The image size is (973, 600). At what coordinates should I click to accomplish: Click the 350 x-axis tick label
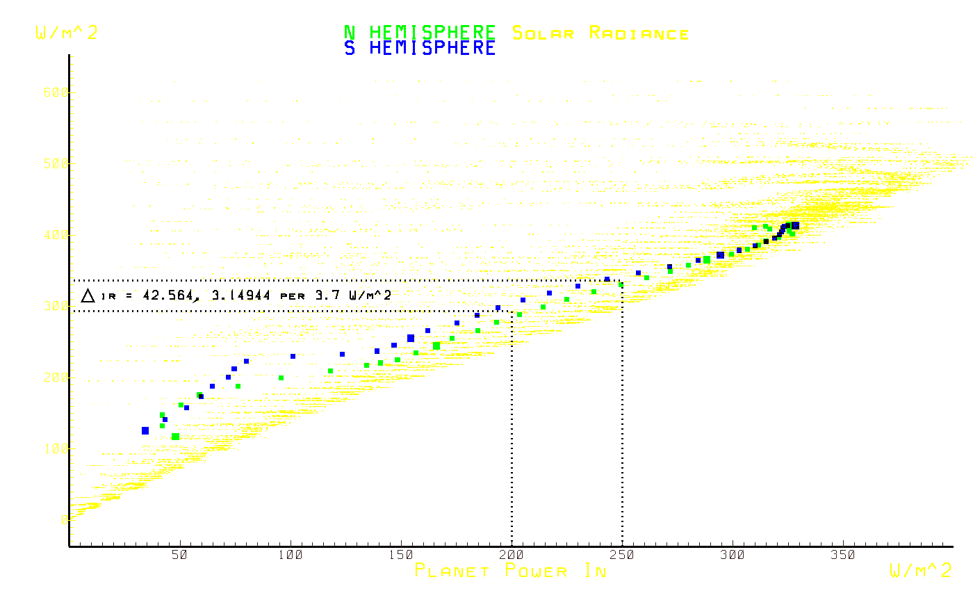pyautogui.click(x=843, y=555)
